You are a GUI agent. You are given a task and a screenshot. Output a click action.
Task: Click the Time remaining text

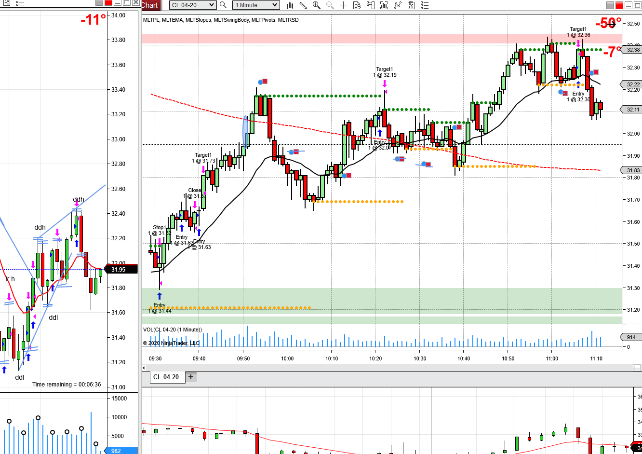click(67, 385)
